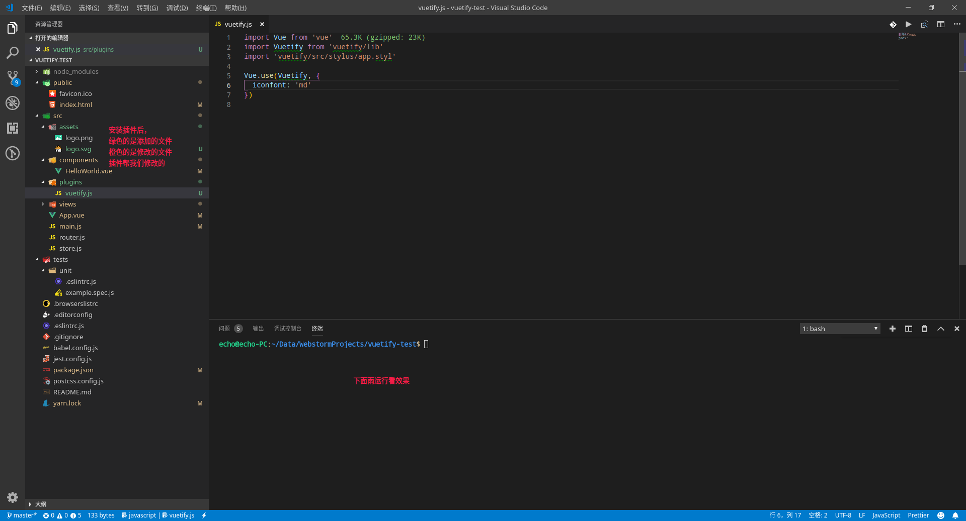Click the editor minimap preview
The height and width of the screenshot is (521, 966).
907,36
